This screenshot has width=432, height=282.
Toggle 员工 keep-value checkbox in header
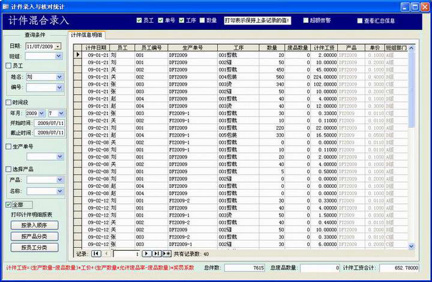139,20
